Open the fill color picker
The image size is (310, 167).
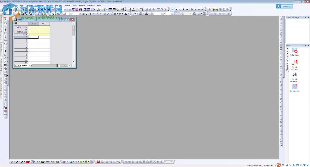135,14
